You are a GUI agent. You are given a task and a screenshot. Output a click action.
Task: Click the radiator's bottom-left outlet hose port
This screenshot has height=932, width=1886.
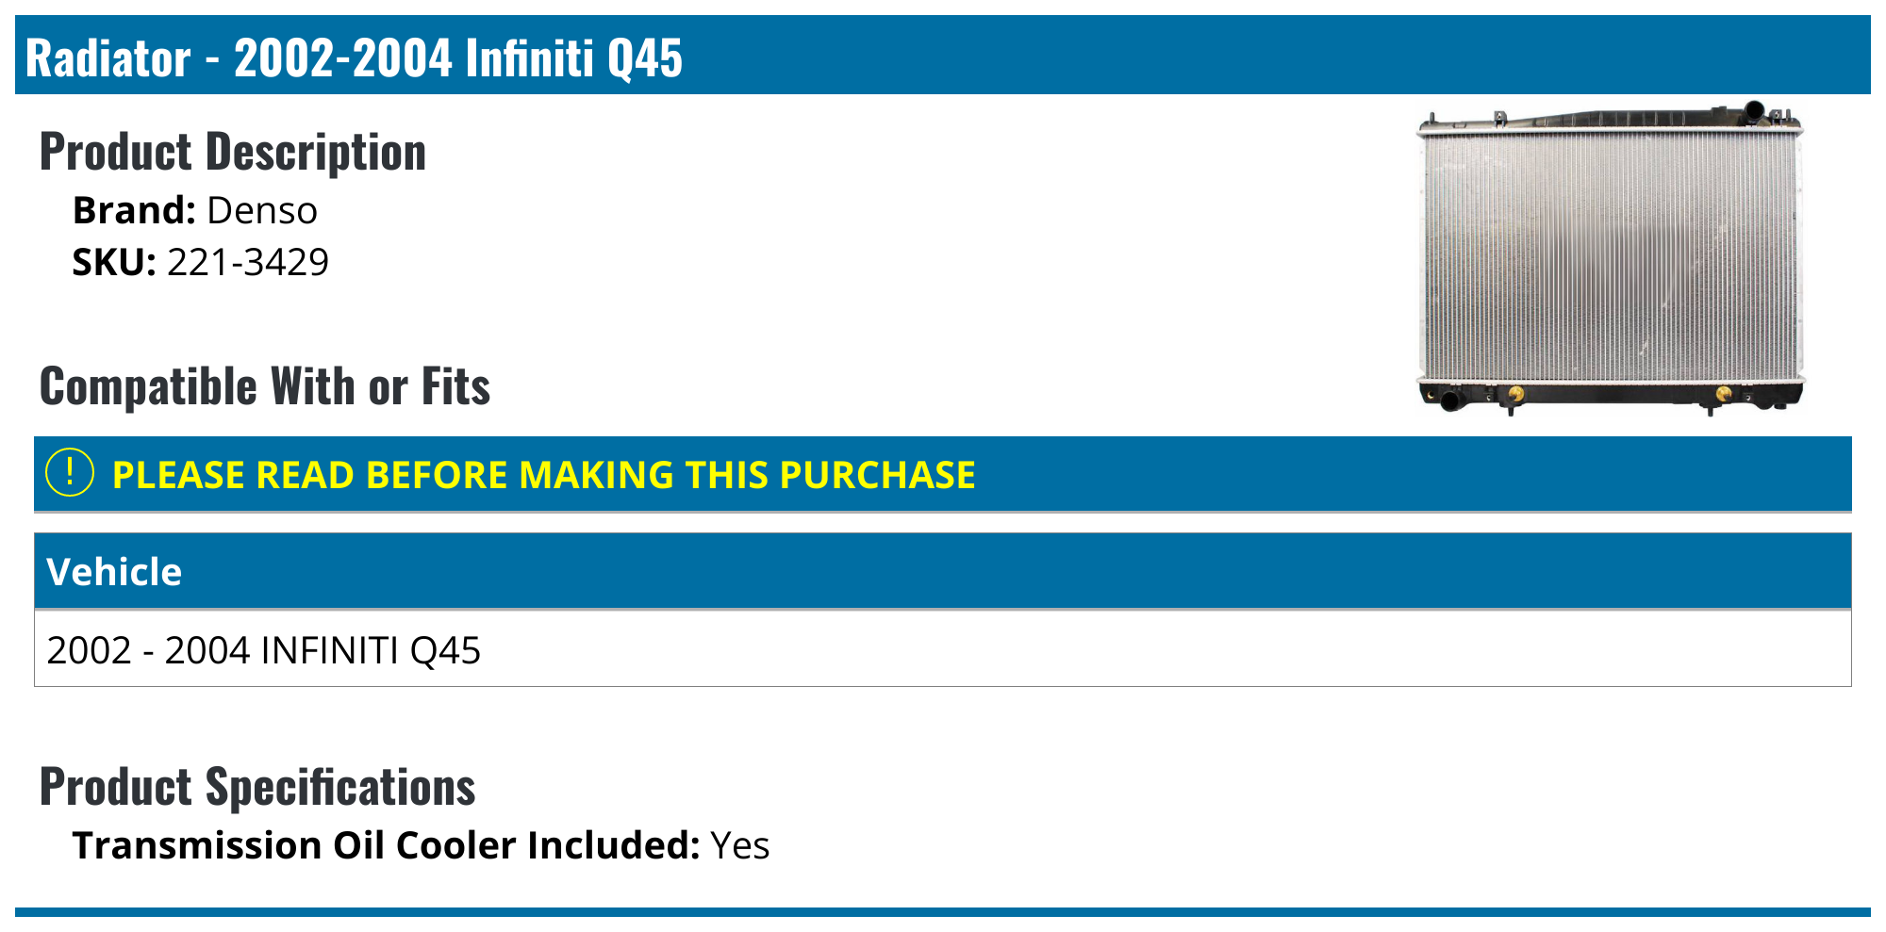1449,401
